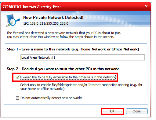Click the IP address 192.168.0.211/255.255.255.0 text
This screenshot has height=120, width=156.
(x=46, y=23)
